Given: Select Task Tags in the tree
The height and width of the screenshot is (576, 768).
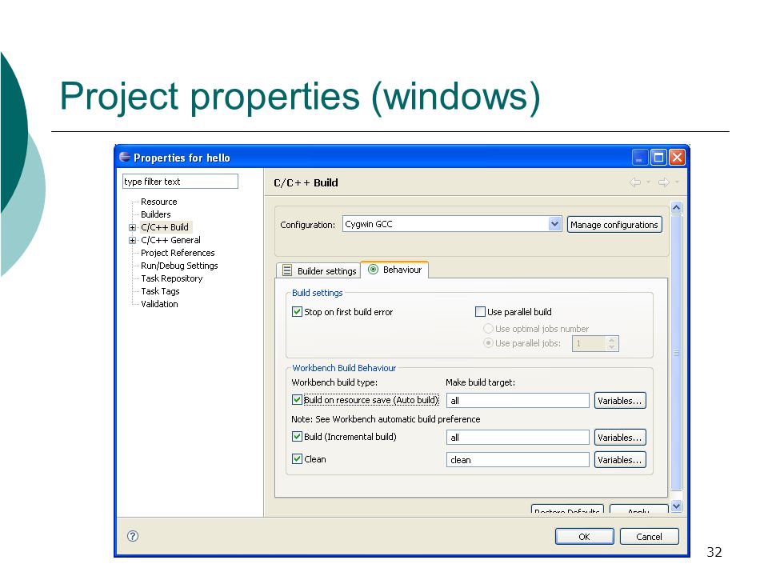Looking at the screenshot, I should pos(160,291).
